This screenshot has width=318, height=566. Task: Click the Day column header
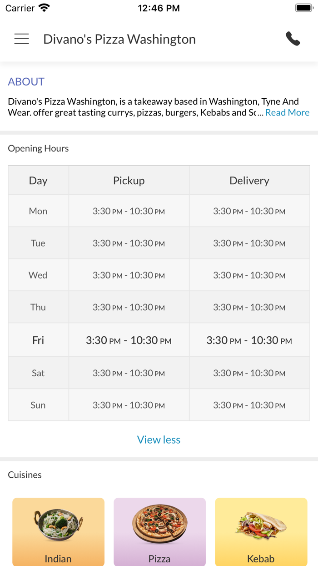(38, 181)
